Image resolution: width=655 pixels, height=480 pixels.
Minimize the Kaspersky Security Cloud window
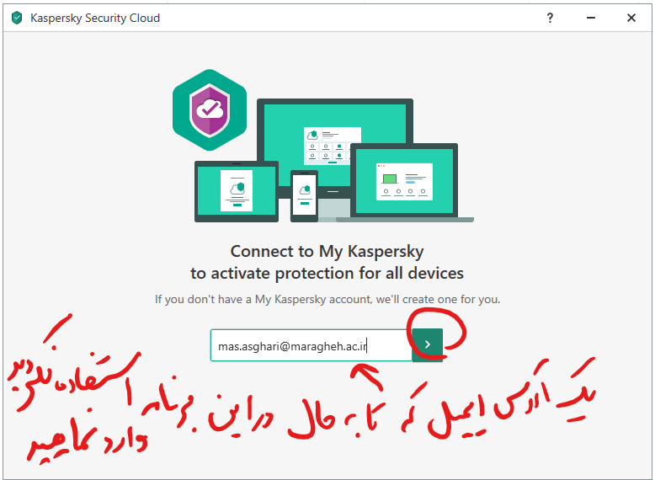[591, 18]
